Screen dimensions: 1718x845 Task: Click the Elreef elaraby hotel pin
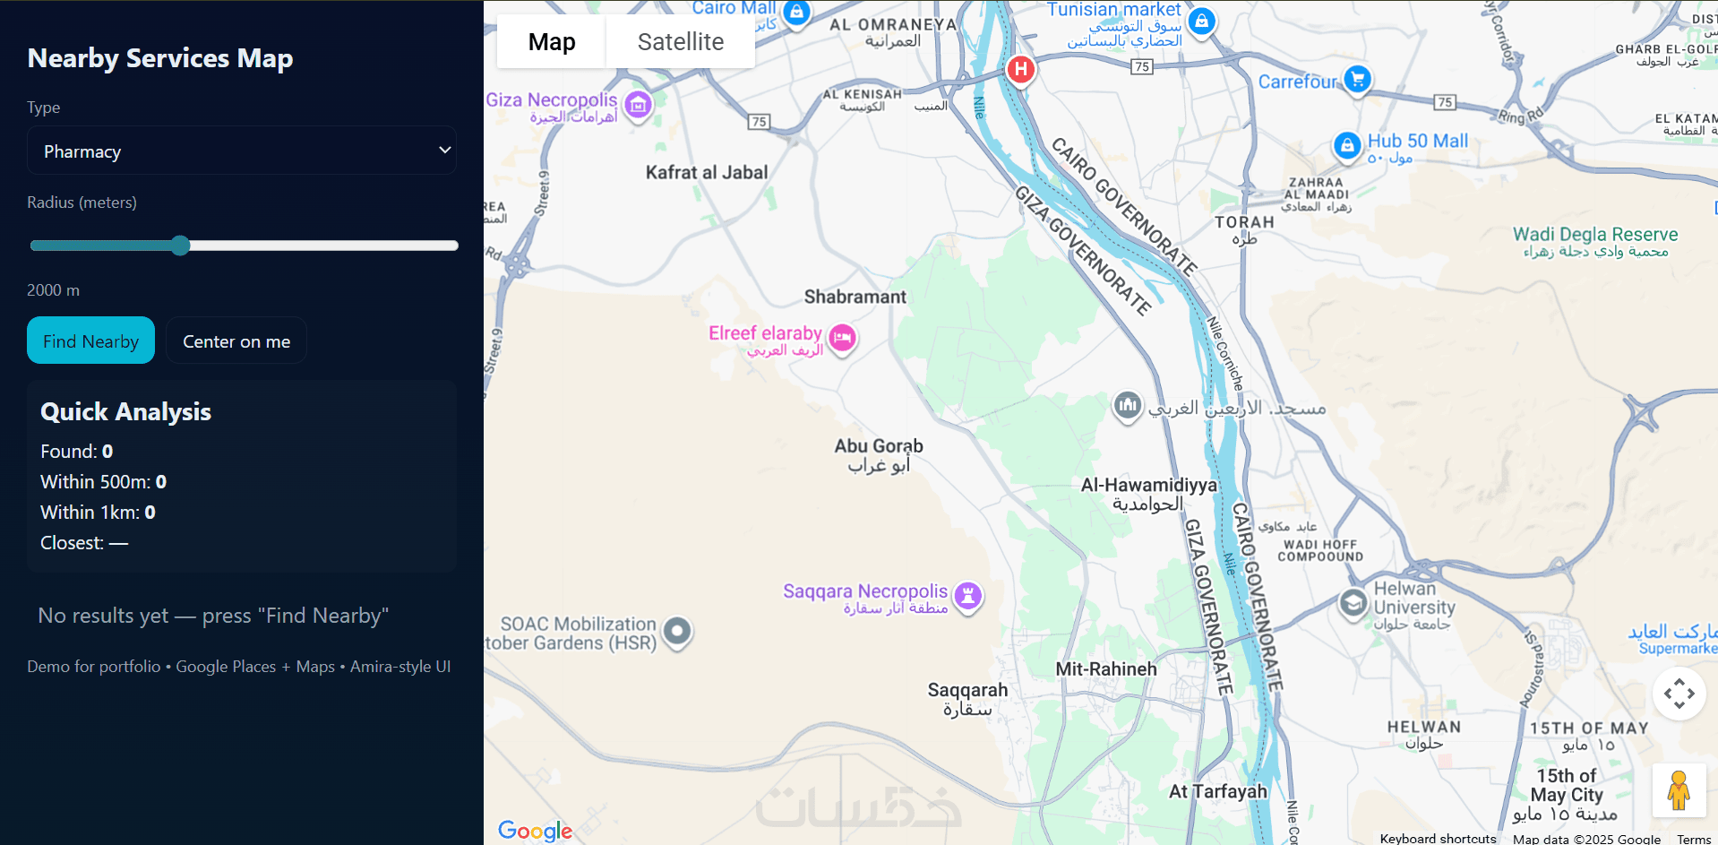(x=842, y=339)
